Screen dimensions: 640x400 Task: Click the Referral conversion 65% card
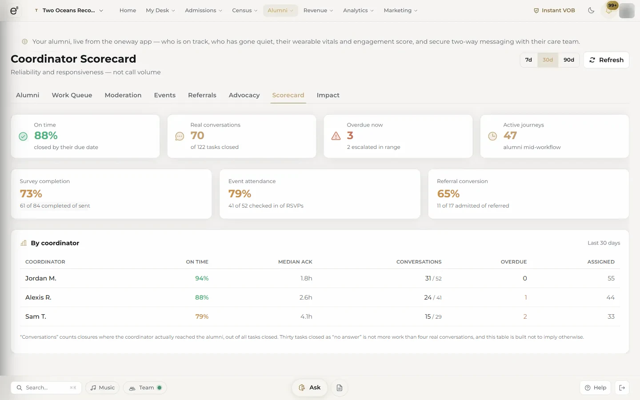click(x=528, y=194)
